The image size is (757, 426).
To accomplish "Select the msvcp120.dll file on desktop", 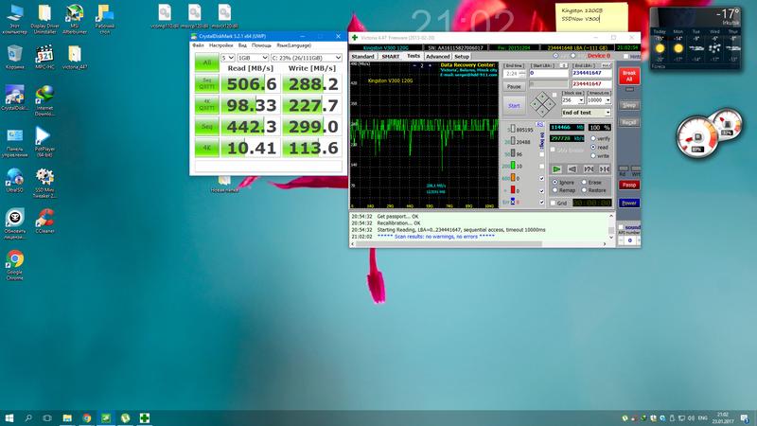I will [x=195, y=16].
